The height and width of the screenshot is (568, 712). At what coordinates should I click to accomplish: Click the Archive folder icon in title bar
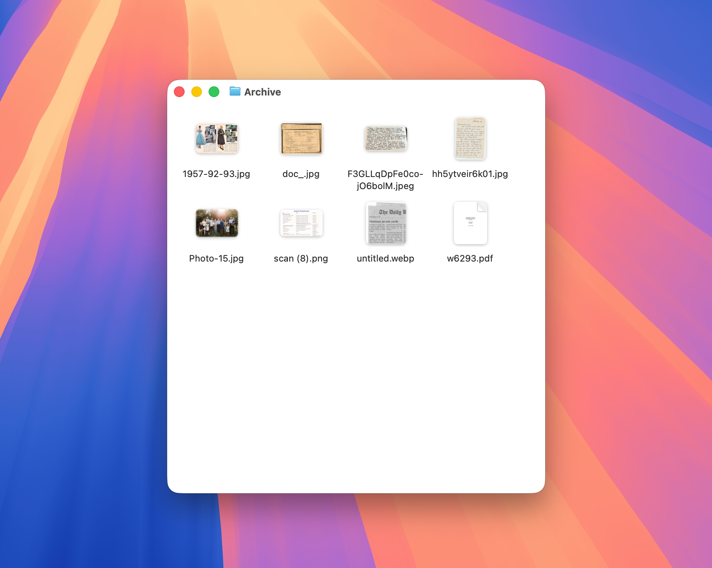(235, 92)
